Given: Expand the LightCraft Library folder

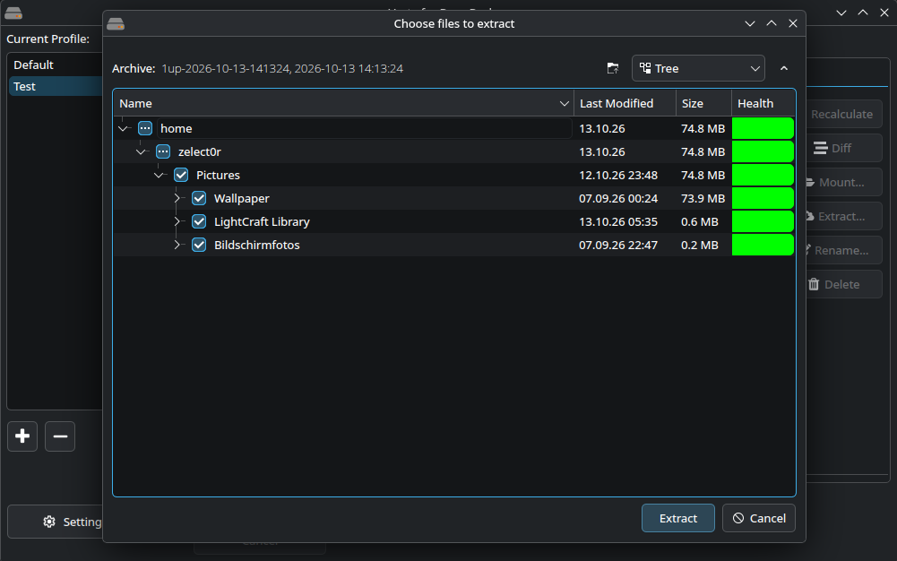Looking at the screenshot, I should tap(177, 222).
